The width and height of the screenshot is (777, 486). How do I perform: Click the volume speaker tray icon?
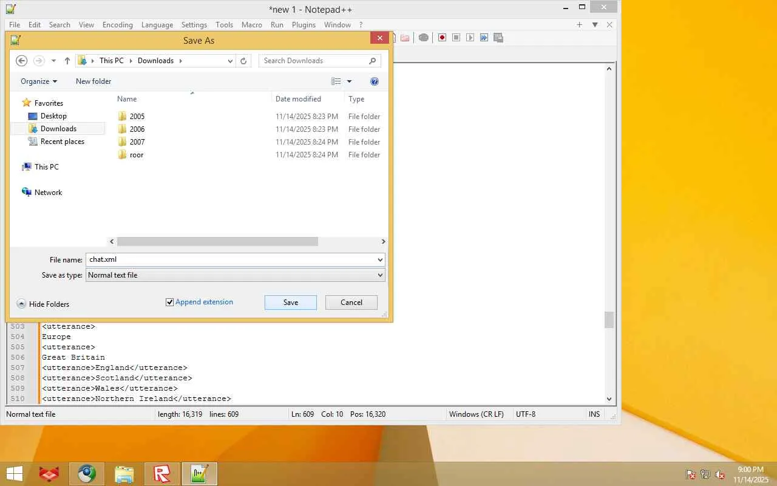point(720,474)
